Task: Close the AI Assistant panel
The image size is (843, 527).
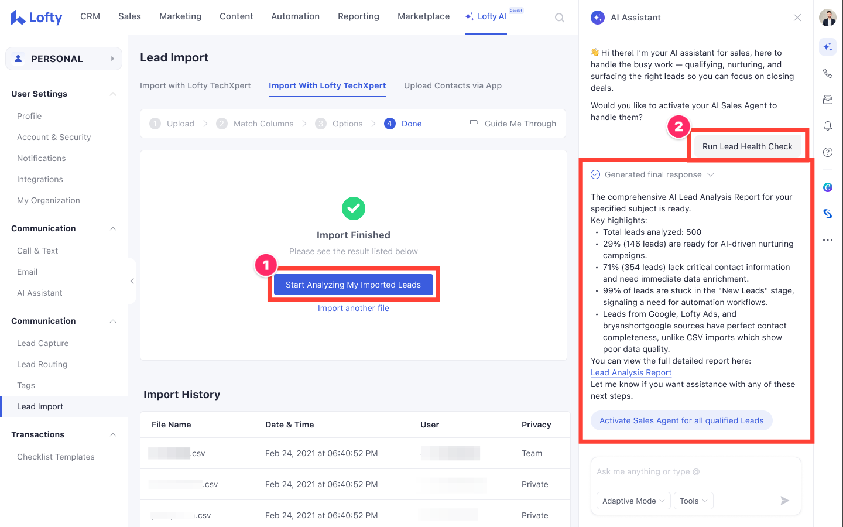Action: [x=797, y=18]
